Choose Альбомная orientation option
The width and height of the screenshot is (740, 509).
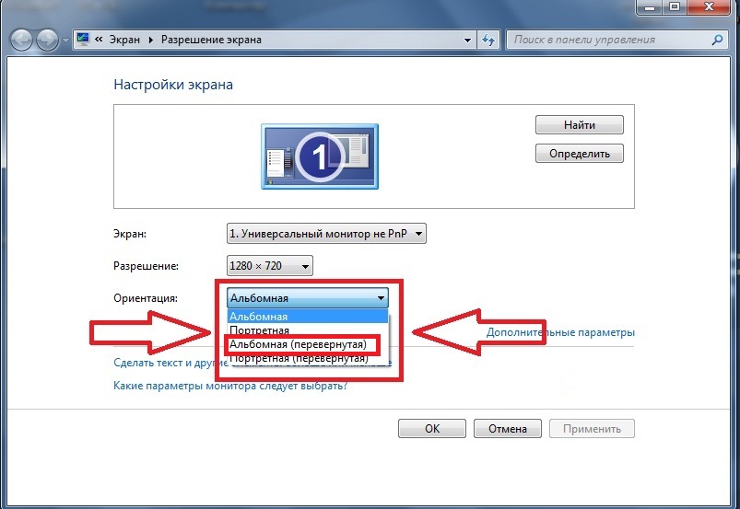pos(260,316)
